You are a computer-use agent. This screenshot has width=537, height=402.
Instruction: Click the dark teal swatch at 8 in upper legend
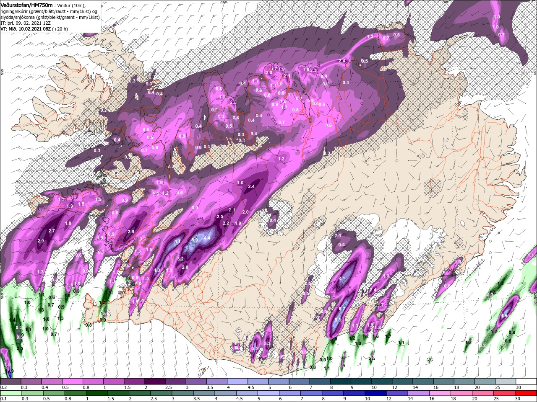tap(341, 381)
